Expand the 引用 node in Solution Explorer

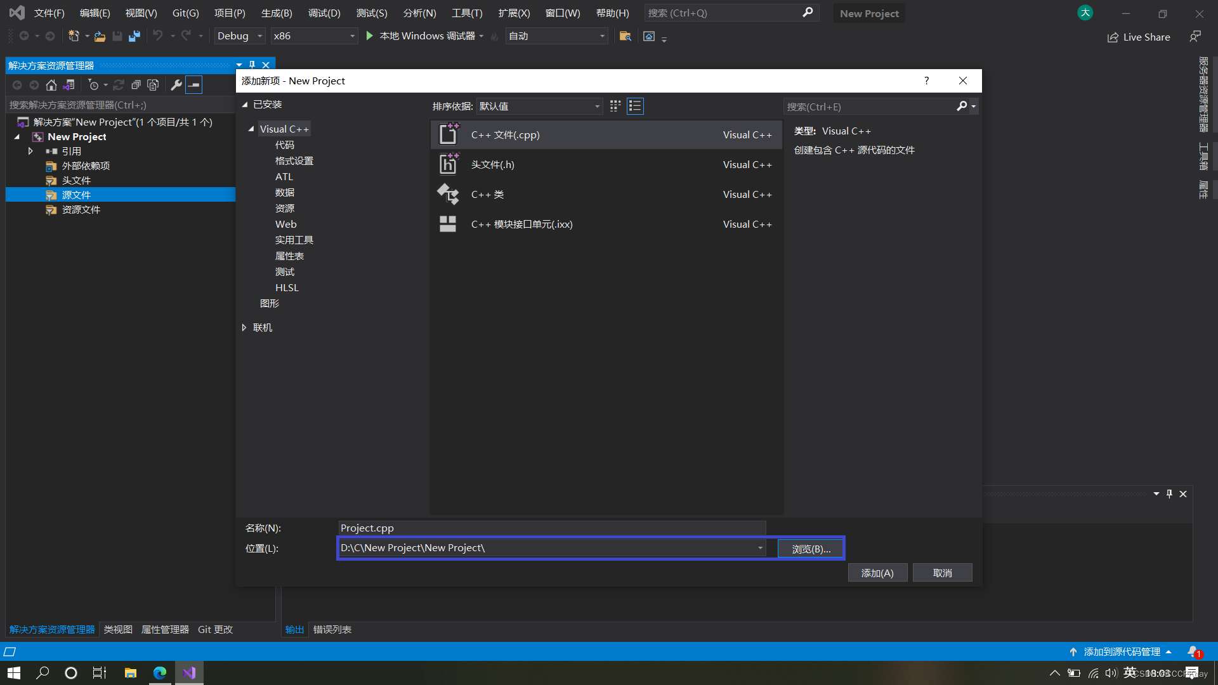coord(30,151)
